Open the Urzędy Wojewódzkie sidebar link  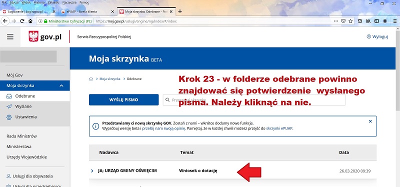pos(27,157)
